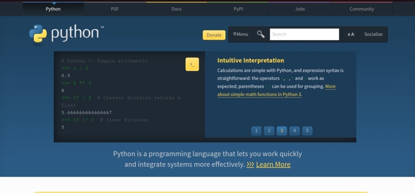Open the PSF top navigation tab
Viewport: 415px width, 193px height.
115,9
